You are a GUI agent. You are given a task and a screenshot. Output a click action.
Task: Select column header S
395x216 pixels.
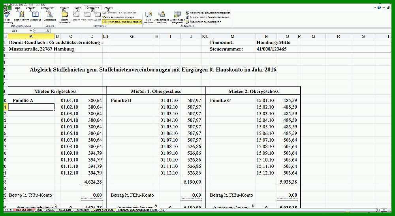point(363,36)
